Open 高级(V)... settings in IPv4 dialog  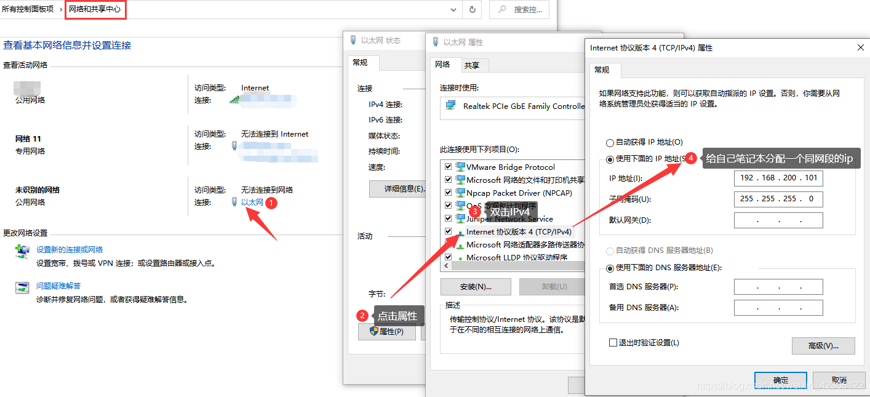click(823, 346)
